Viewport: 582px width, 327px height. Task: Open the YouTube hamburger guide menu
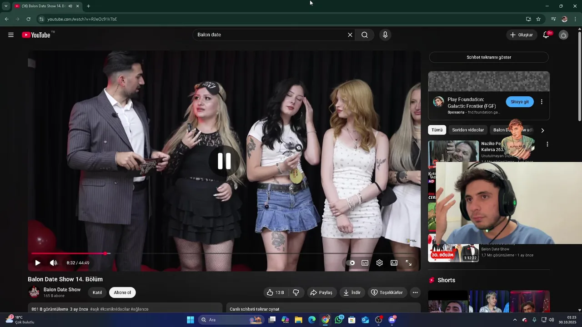click(x=11, y=35)
